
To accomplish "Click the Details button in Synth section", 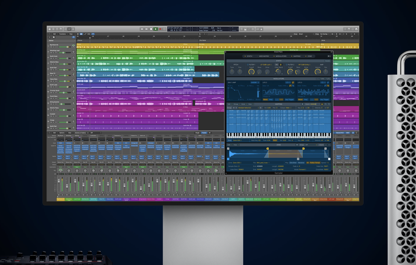I will tap(327, 61).
